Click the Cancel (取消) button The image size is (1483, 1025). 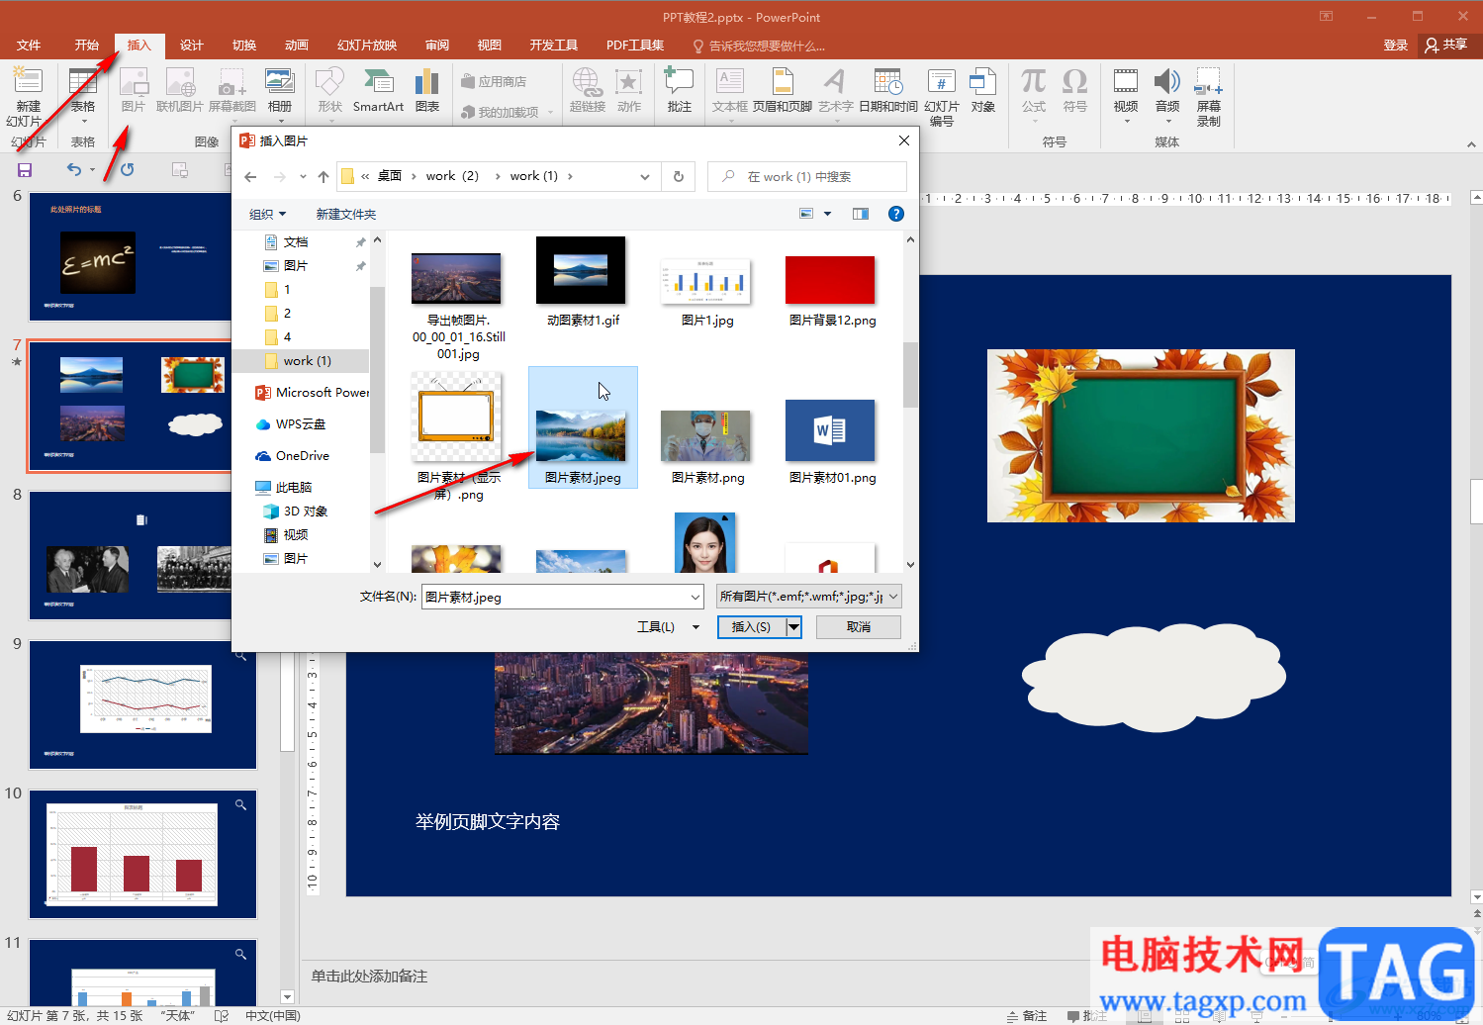[x=858, y=627]
